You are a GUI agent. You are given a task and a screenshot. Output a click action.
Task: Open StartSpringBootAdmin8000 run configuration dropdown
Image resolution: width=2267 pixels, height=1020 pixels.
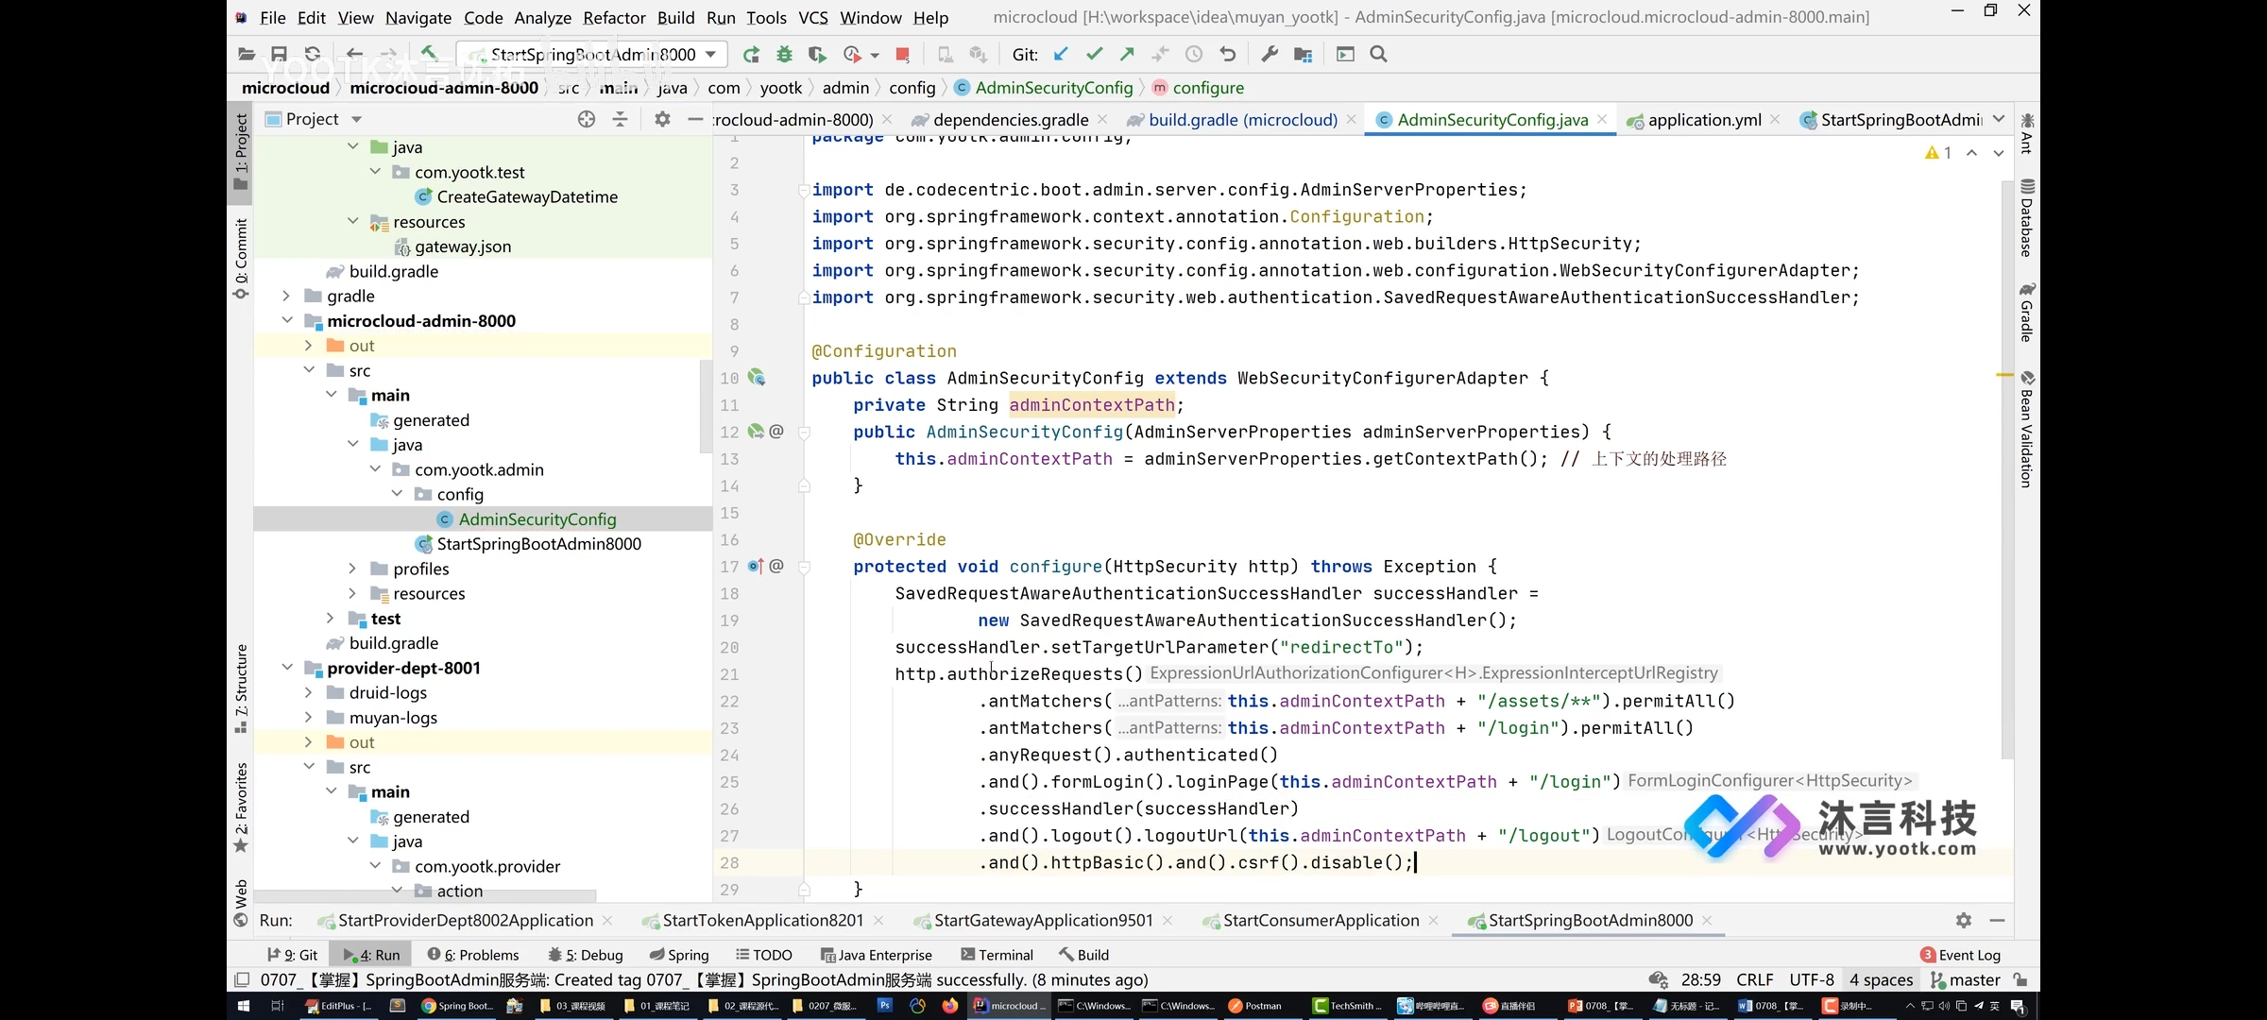click(592, 54)
